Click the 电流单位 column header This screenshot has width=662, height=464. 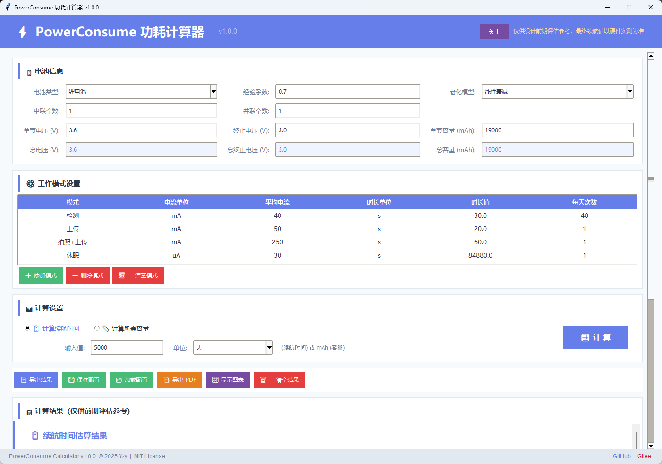point(177,202)
